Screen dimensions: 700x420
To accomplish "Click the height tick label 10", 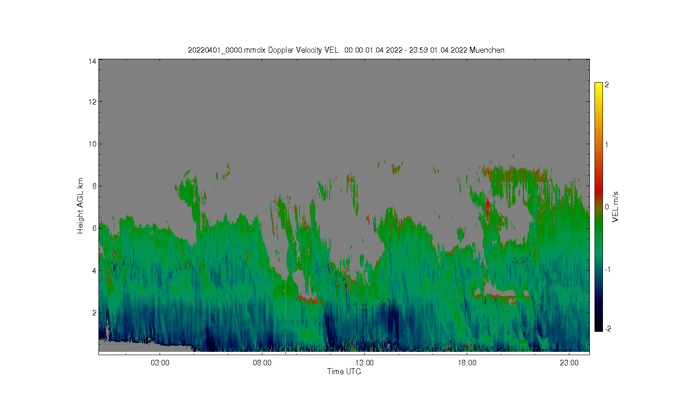I will coord(92,144).
